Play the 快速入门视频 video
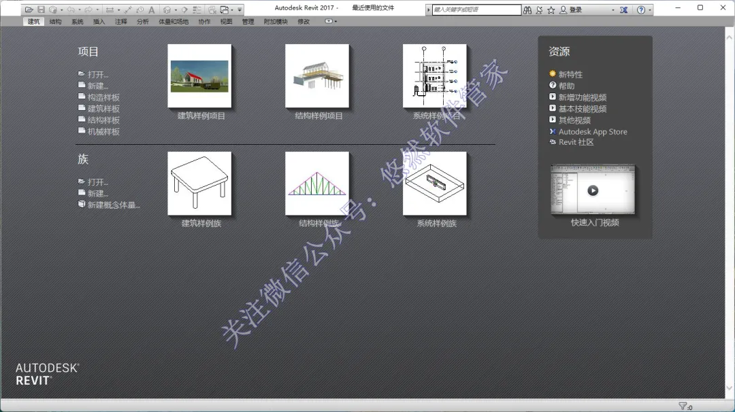Viewport: 735px width, 412px height. (x=593, y=190)
